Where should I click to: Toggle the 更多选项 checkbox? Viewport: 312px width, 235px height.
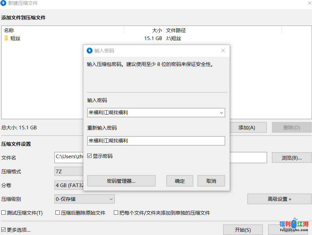4,230
